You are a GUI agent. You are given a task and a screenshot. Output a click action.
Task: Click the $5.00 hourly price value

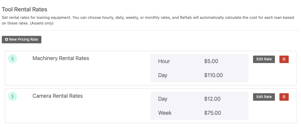point(211,61)
